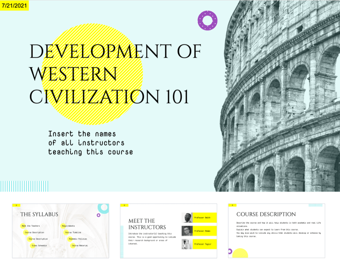Viewport: 340px width, 259px height.
Task: Click the 'Introduce the instructor(s)' paragraph
Action: pyautogui.click(x=152, y=239)
